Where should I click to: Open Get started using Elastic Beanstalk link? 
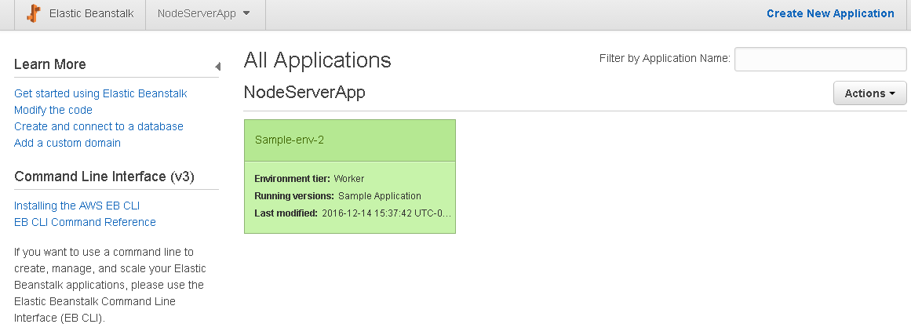pyautogui.click(x=100, y=93)
